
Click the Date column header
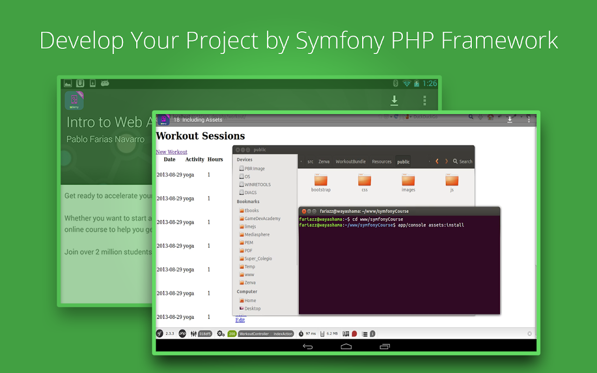(170, 159)
